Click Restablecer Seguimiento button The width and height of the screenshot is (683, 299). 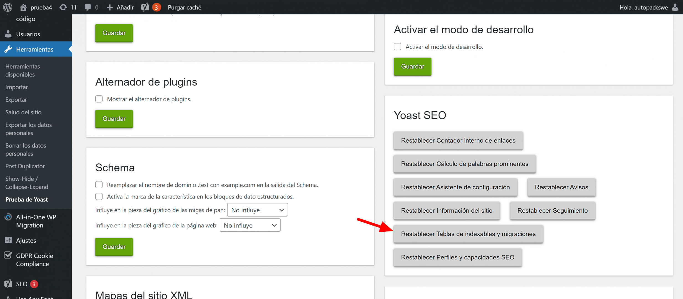click(x=552, y=210)
